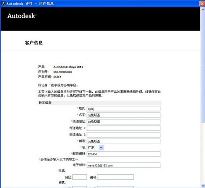Click the vertical scrollbar thumb
Image resolution: width=205 pixels, height=188 pixels.
point(203,67)
